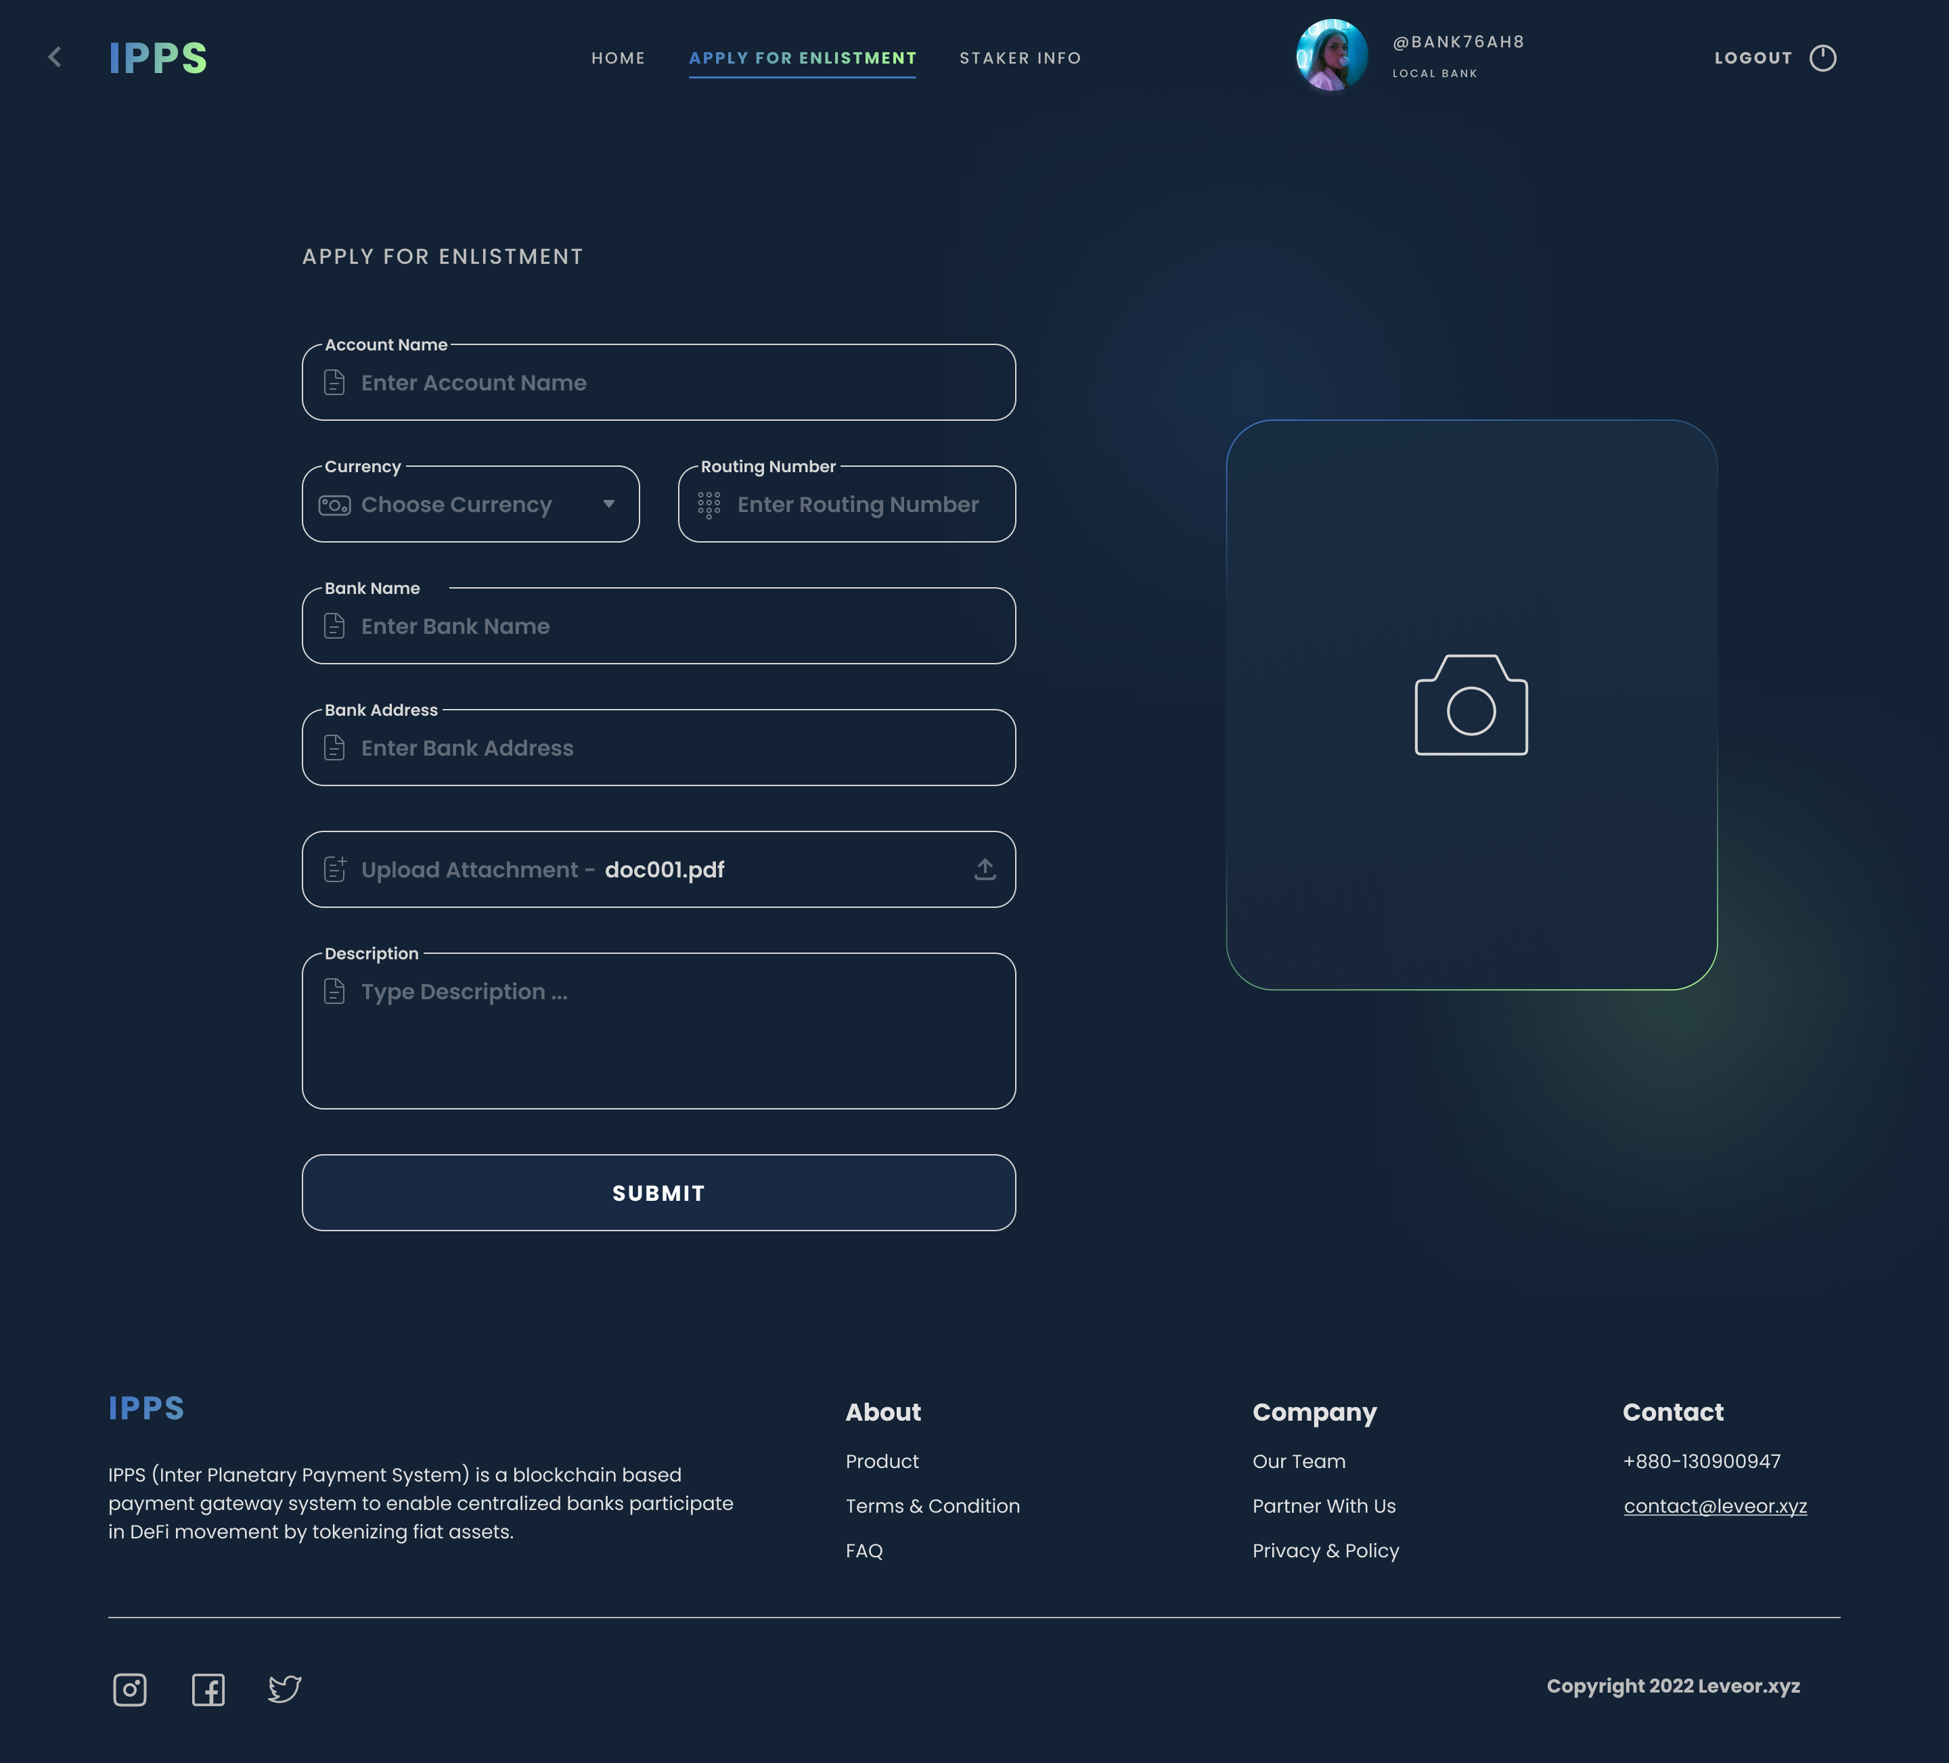Open the Instagram icon in footer

pos(129,1689)
